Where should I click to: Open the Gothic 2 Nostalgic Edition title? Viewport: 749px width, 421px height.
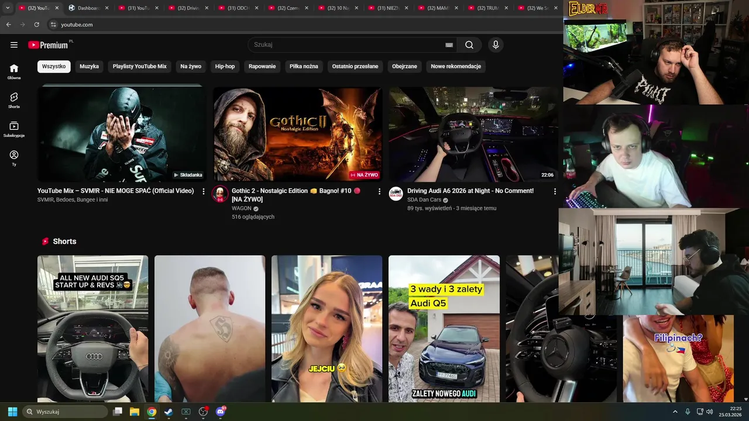click(x=296, y=195)
